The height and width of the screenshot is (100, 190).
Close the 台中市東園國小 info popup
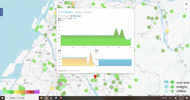pyautogui.click(x=133, y=9)
